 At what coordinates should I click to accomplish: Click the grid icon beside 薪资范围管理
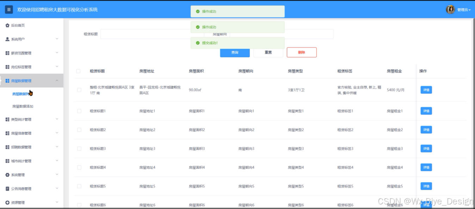(7, 53)
